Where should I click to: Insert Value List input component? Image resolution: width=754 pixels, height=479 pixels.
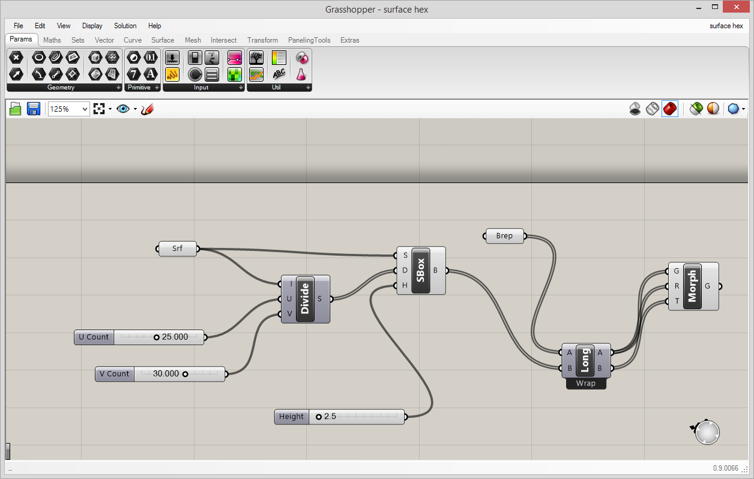212,74
